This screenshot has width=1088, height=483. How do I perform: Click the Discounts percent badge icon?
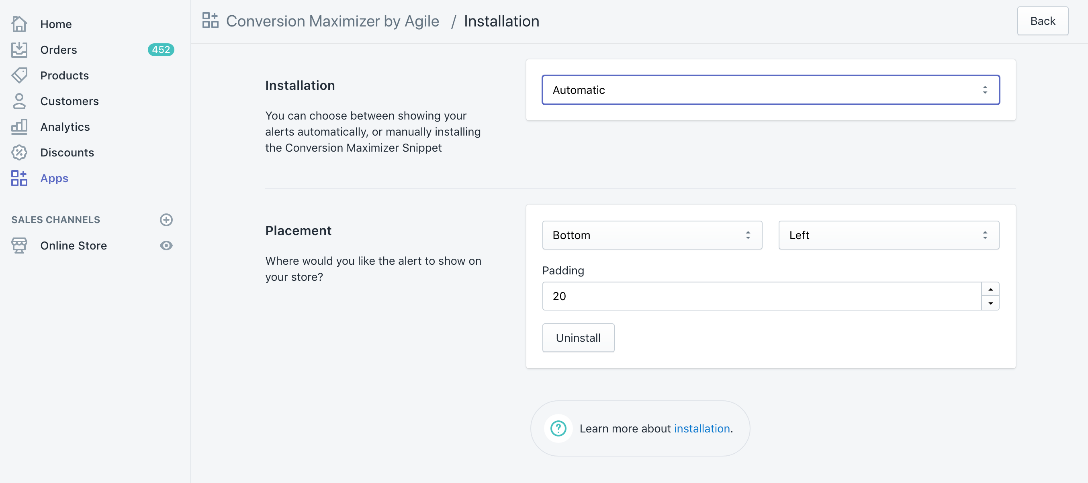coord(19,152)
